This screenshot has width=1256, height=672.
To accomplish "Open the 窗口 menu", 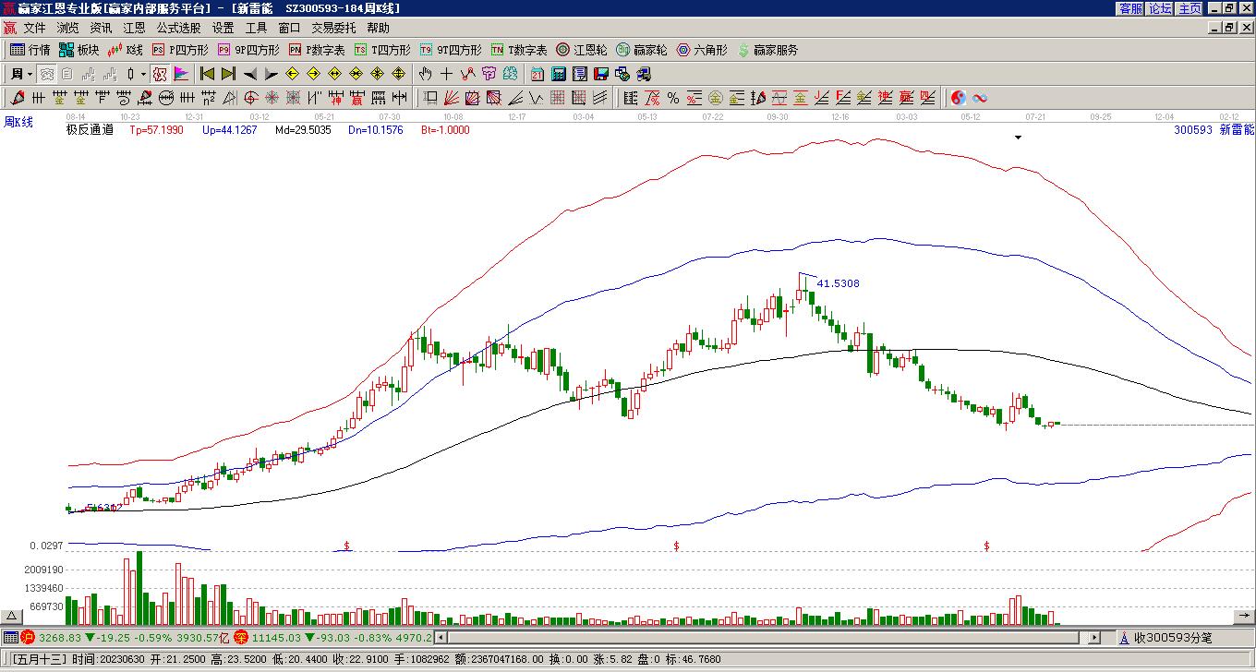I will pos(289,29).
